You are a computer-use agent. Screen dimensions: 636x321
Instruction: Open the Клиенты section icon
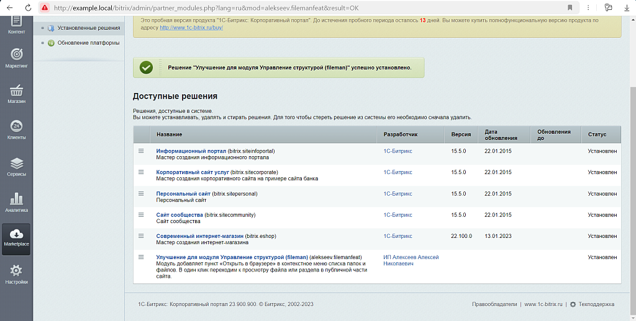[17, 128]
